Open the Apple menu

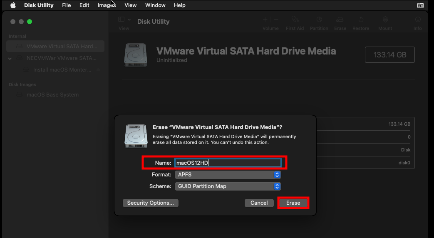tap(13, 5)
